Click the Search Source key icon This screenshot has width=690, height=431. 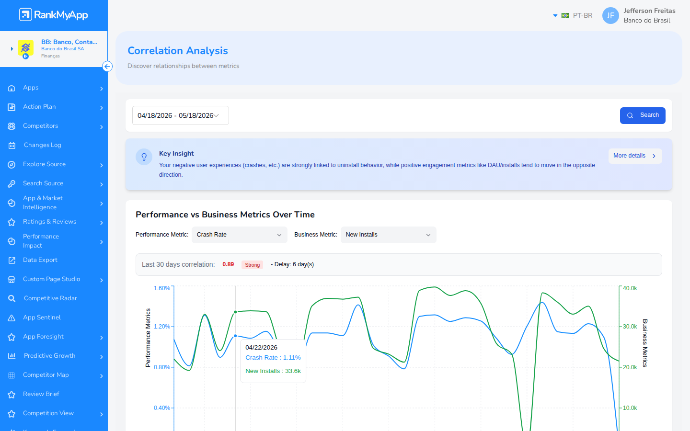[x=11, y=184]
